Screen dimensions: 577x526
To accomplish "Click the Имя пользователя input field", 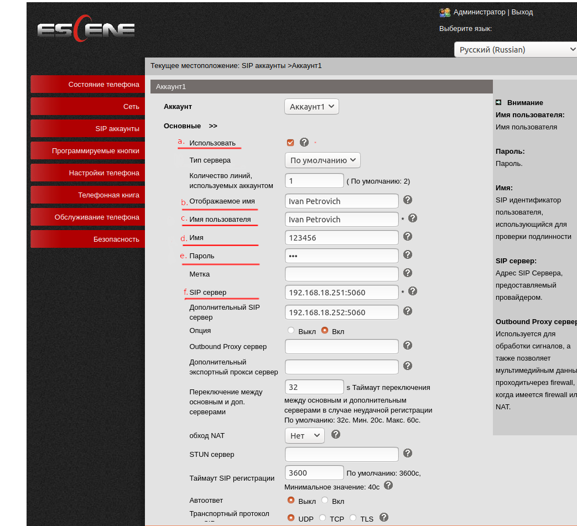I will coord(341,220).
